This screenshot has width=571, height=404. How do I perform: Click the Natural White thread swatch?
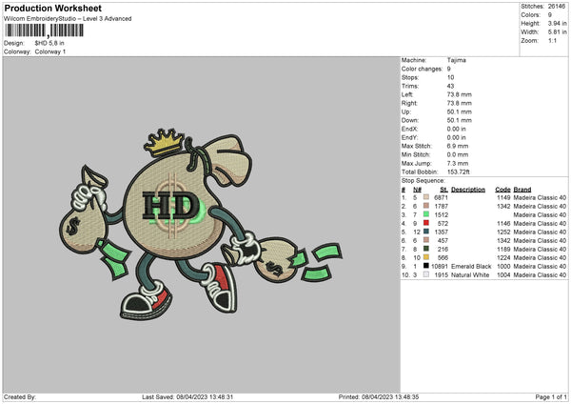[x=426, y=274]
